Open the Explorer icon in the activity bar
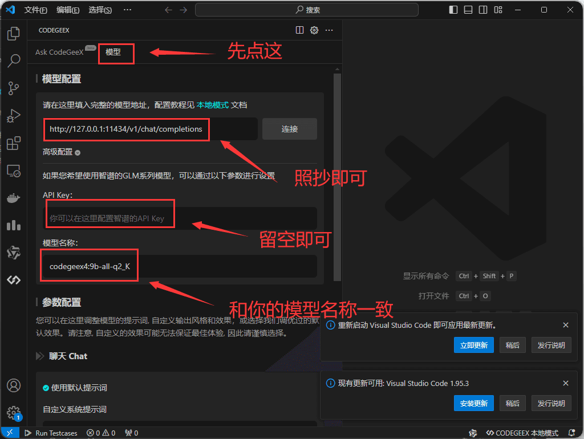 13,34
